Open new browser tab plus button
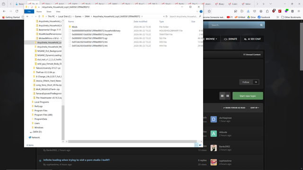 point(263,4)
